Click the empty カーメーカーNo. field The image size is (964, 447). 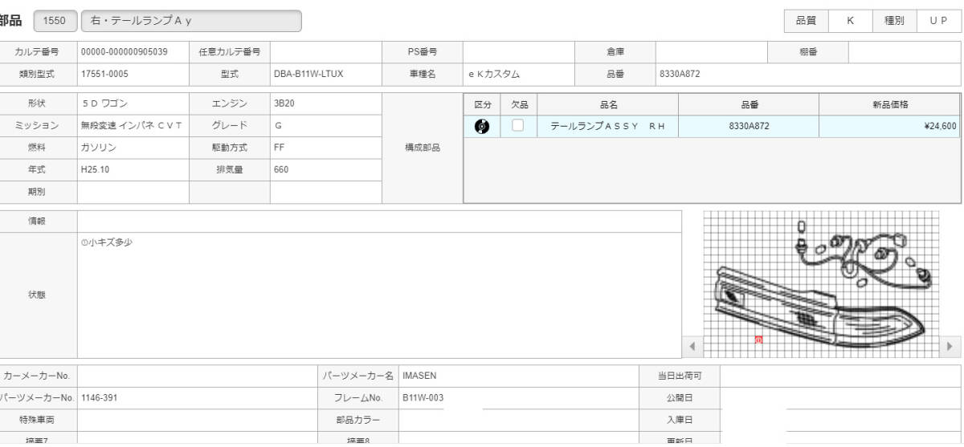(198, 376)
